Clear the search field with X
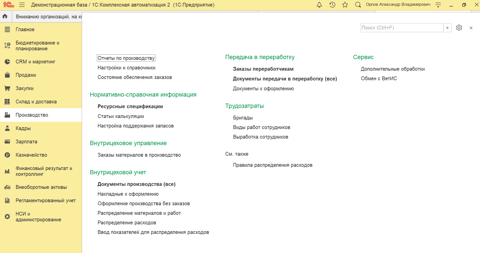Screen dimensions: 480x253 (x=447, y=28)
